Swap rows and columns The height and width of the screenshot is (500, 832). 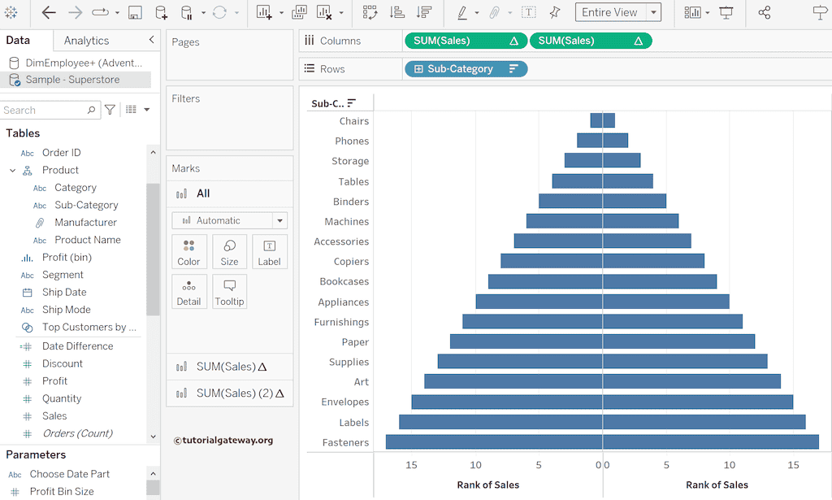[x=370, y=12]
